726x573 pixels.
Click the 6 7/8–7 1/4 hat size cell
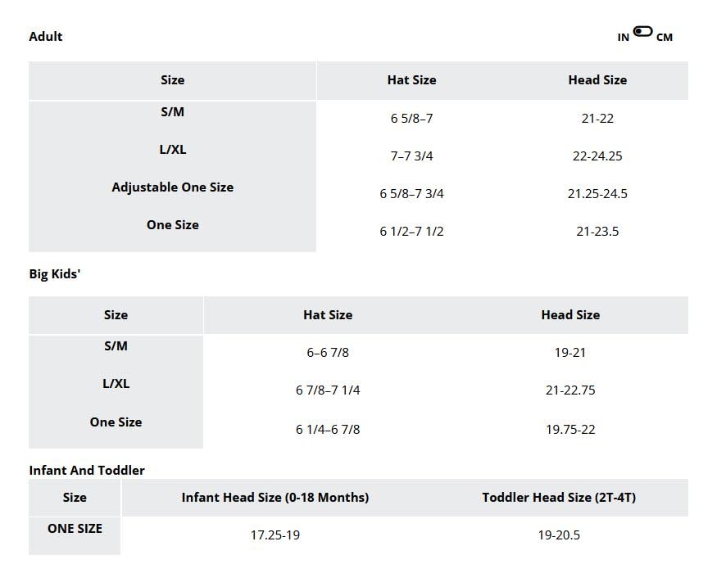point(328,390)
